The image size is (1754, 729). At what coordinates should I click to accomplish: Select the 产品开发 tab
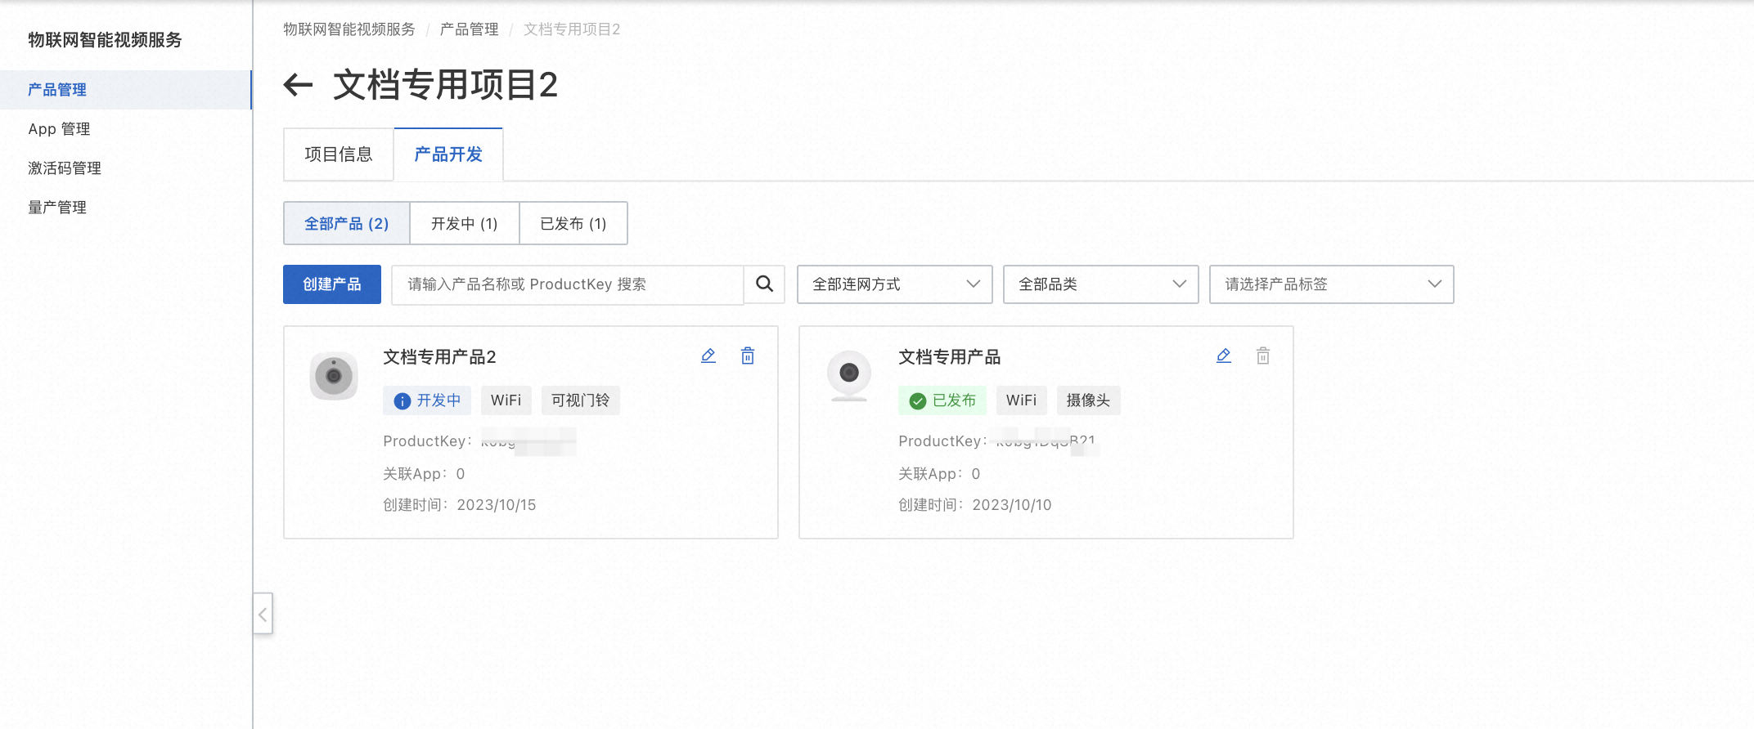point(448,154)
